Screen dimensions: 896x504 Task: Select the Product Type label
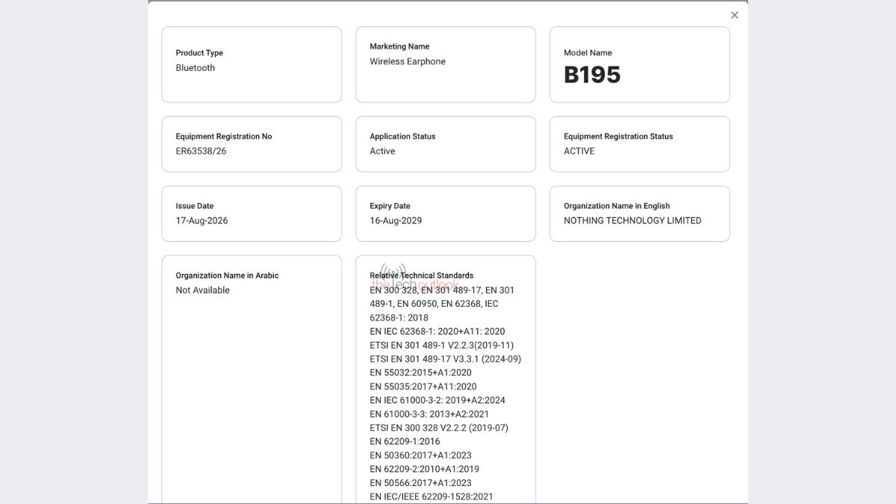(x=199, y=53)
